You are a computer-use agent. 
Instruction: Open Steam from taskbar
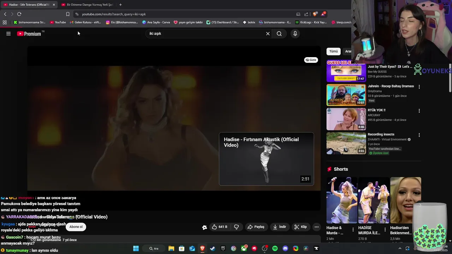pos(213,248)
